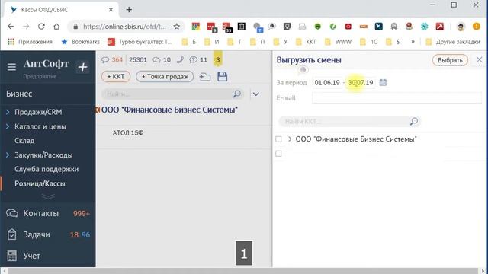
Task: Click the Задачи clipboard icon
Action: pyautogui.click(x=12, y=234)
